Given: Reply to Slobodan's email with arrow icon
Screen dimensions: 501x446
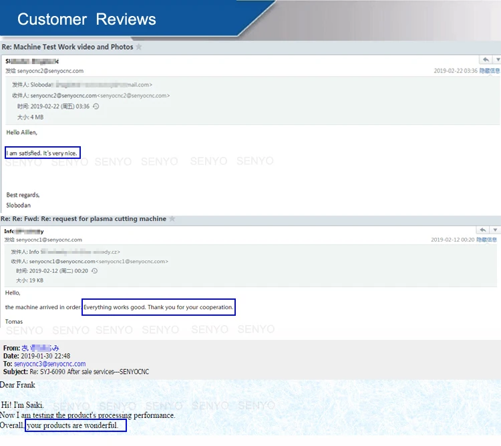Looking at the screenshot, I should [486, 59].
